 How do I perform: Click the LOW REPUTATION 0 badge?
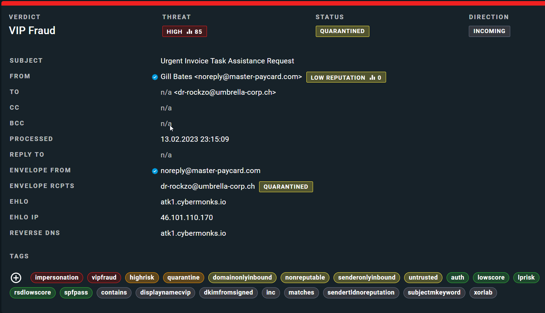(346, 77)
